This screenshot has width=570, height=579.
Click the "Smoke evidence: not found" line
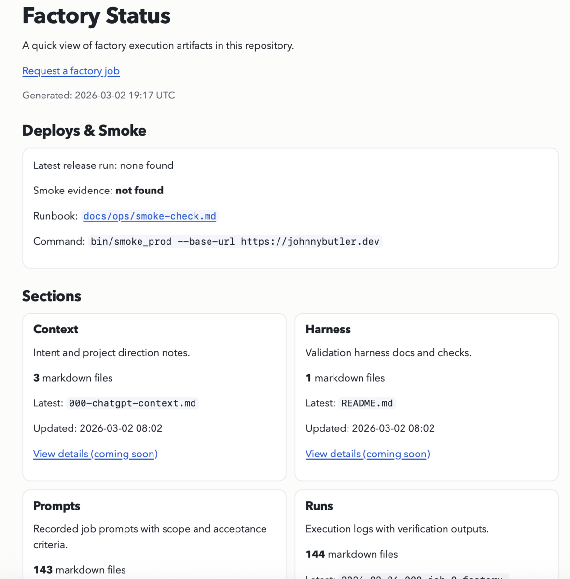(98, 190)
